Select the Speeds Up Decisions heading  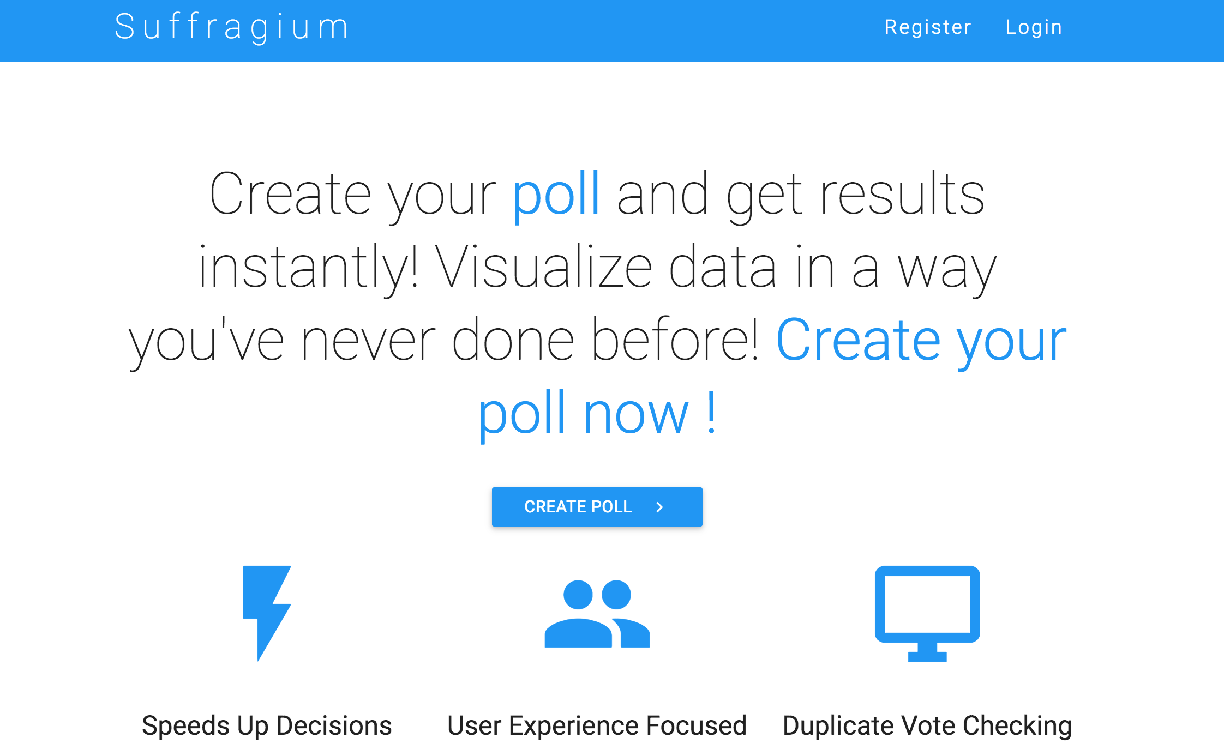[267, 726]
